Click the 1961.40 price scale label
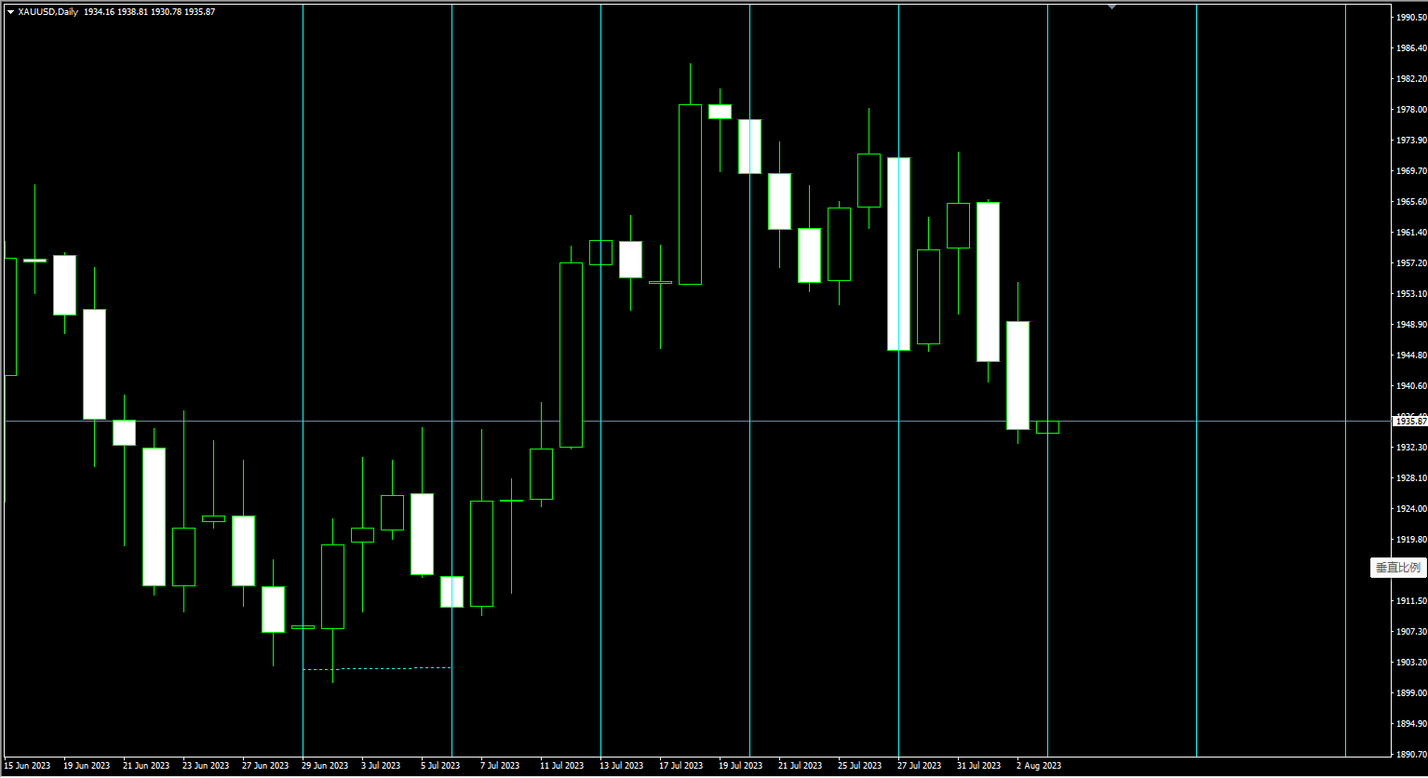 (x=1411, y=233)
